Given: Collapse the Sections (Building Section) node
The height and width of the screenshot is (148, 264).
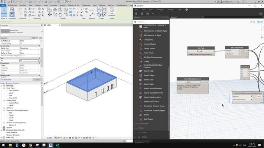Looking at the screenshot, I should (x=4, y=123).
